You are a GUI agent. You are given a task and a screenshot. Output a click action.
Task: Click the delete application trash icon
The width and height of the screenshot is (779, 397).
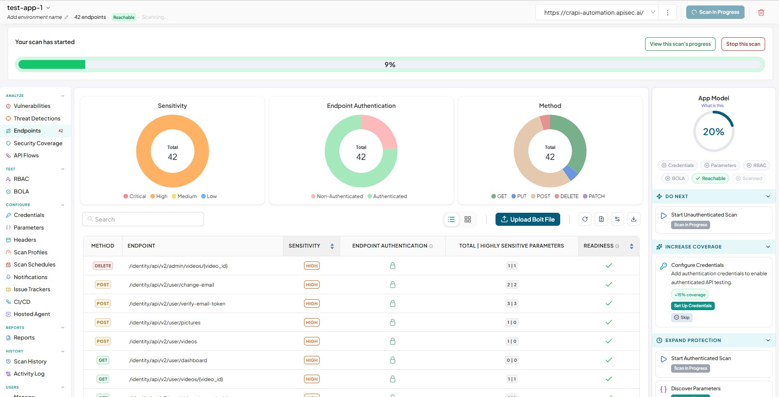pyautogui.click(x=761, y=13)
